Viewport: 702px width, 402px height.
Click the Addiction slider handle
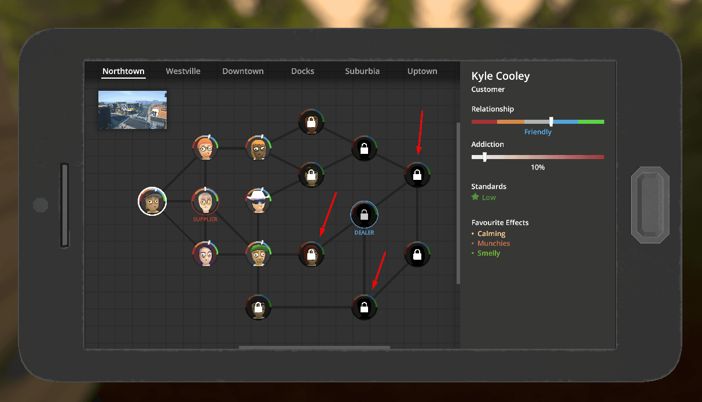click(484, 157)
